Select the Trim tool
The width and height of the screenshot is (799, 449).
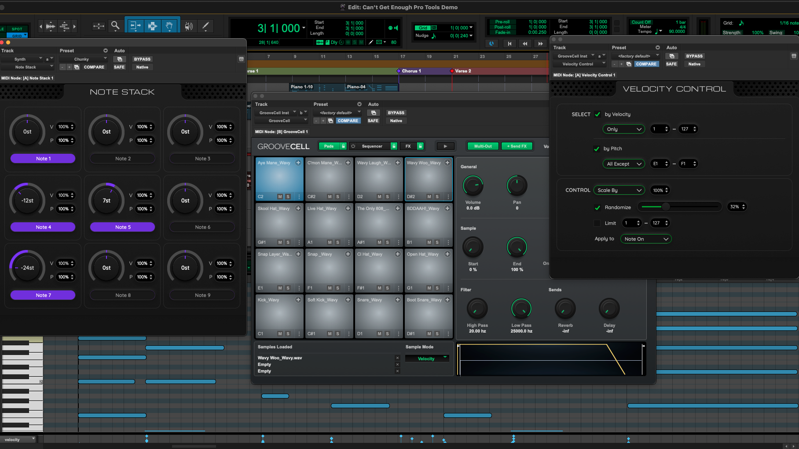click(x=135, y=26)
